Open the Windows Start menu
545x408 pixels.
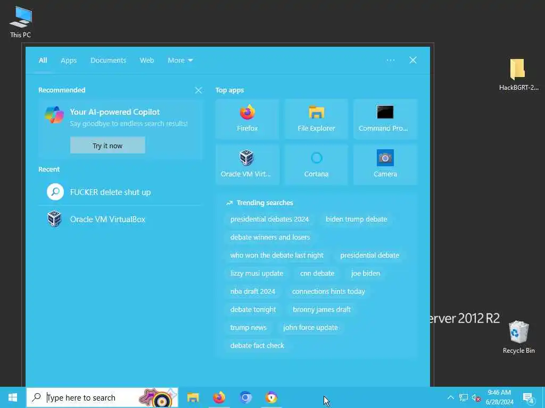pos(13,397)
